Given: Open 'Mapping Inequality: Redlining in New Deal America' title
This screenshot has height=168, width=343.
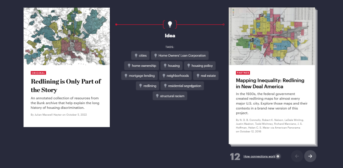Looking at the screenshot, I should (x=270, y=83).
